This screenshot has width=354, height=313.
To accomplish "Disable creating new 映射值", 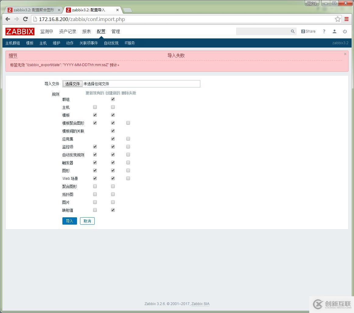I will click(x=113, y=210).
